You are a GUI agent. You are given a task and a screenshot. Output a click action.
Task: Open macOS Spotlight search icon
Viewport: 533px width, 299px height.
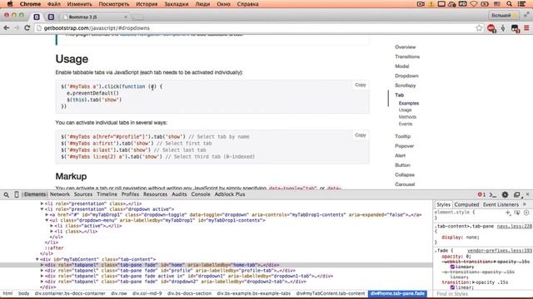[x=509, y=4]
